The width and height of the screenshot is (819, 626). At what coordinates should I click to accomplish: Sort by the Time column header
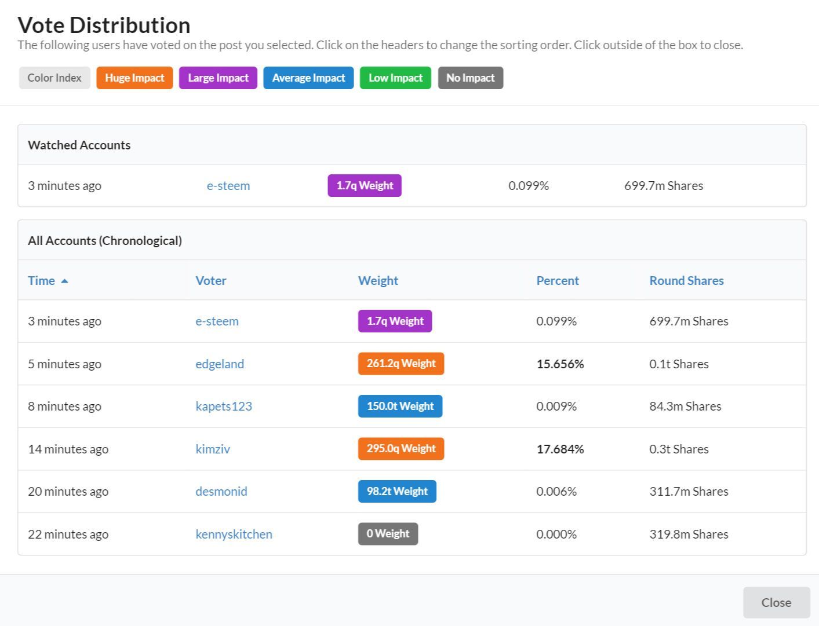coord(41,280)
